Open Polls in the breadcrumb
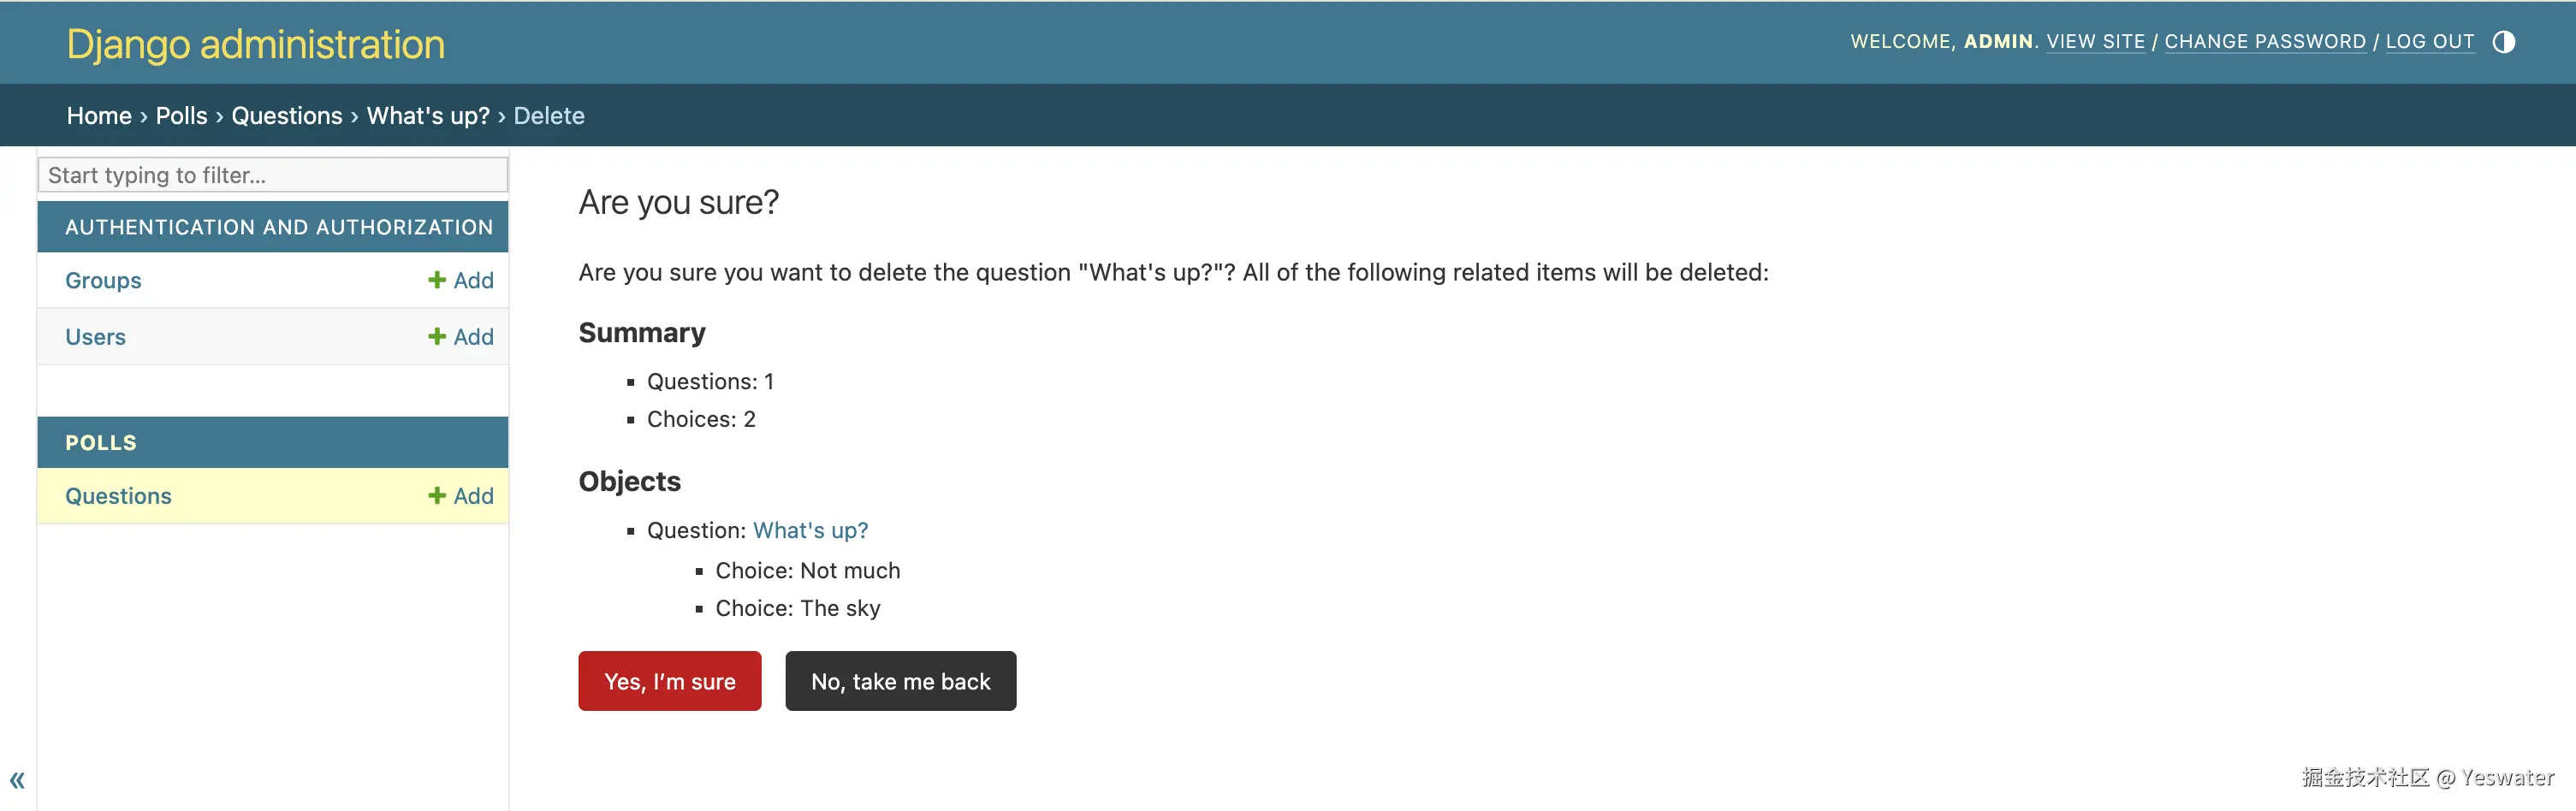 click(181, 116)
